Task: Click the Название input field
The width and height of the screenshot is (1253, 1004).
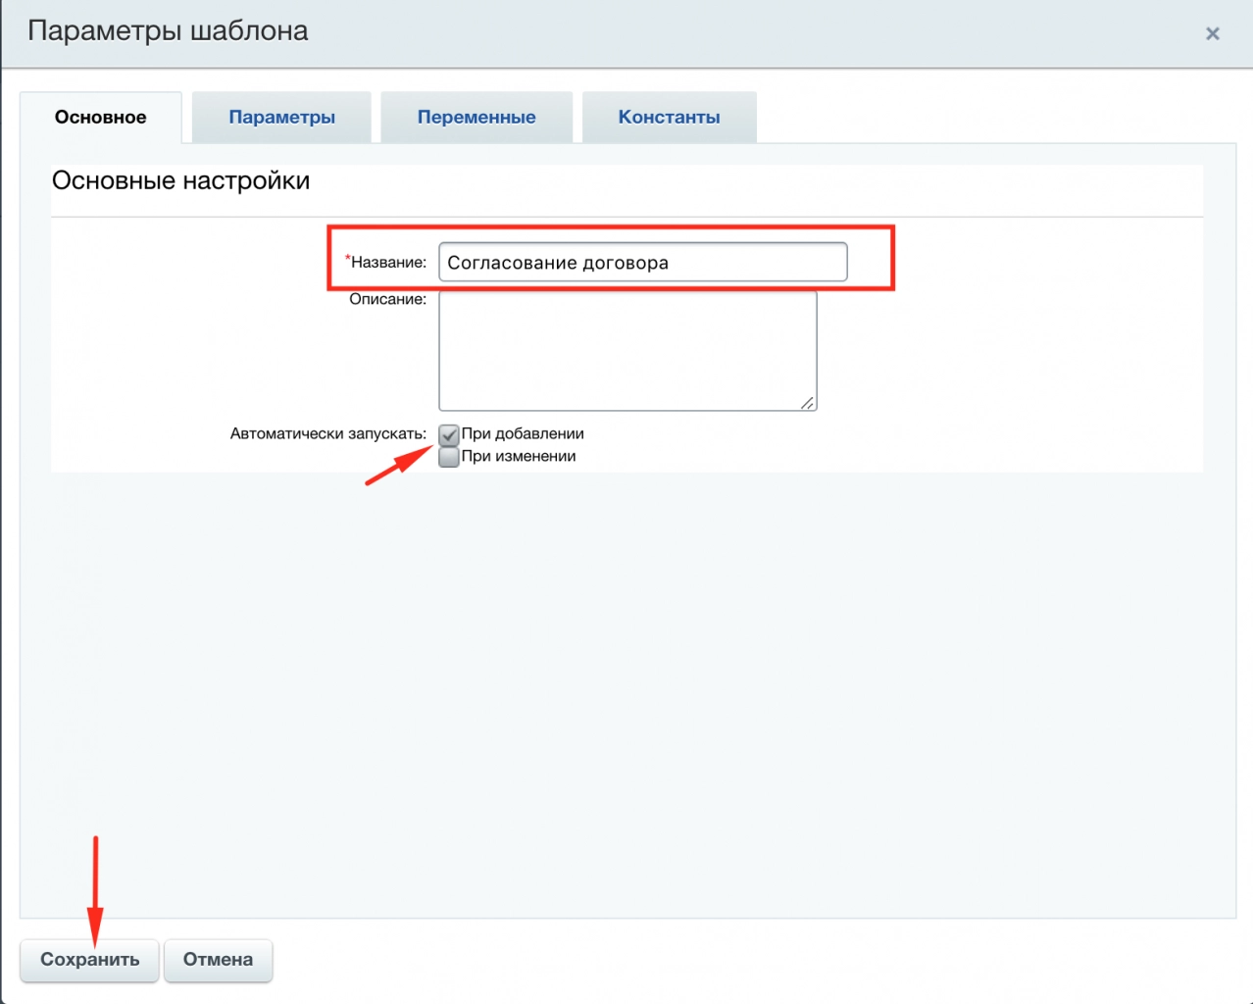Action: (x=642, y=263)
